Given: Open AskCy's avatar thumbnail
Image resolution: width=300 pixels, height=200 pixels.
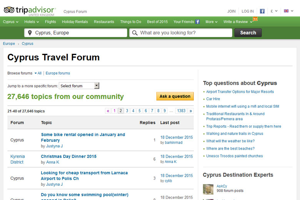Looking at the screenshot, I should (x=208, y=189).
